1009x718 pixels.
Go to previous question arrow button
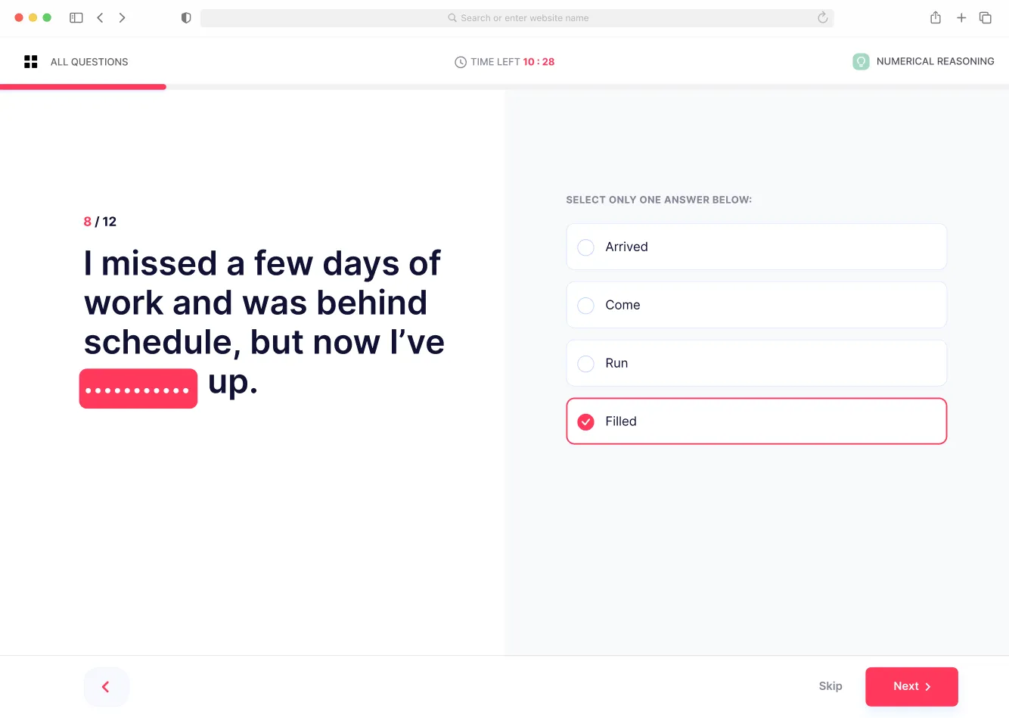[106, 686]
